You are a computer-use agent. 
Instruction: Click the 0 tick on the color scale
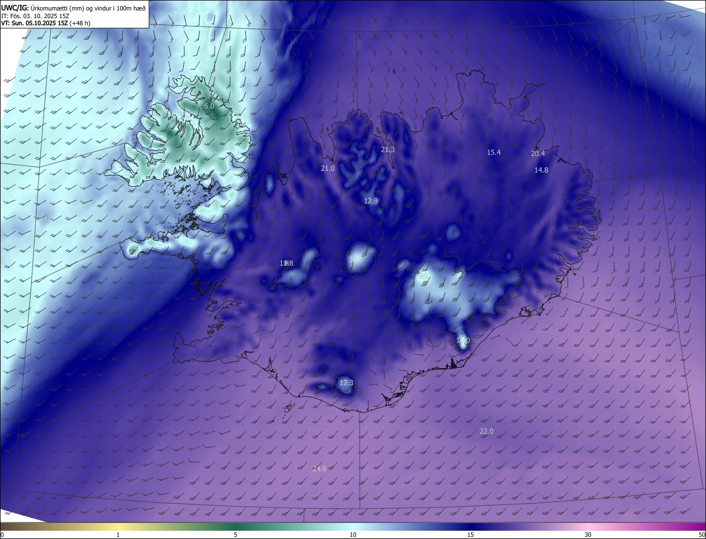pos(2,535)
